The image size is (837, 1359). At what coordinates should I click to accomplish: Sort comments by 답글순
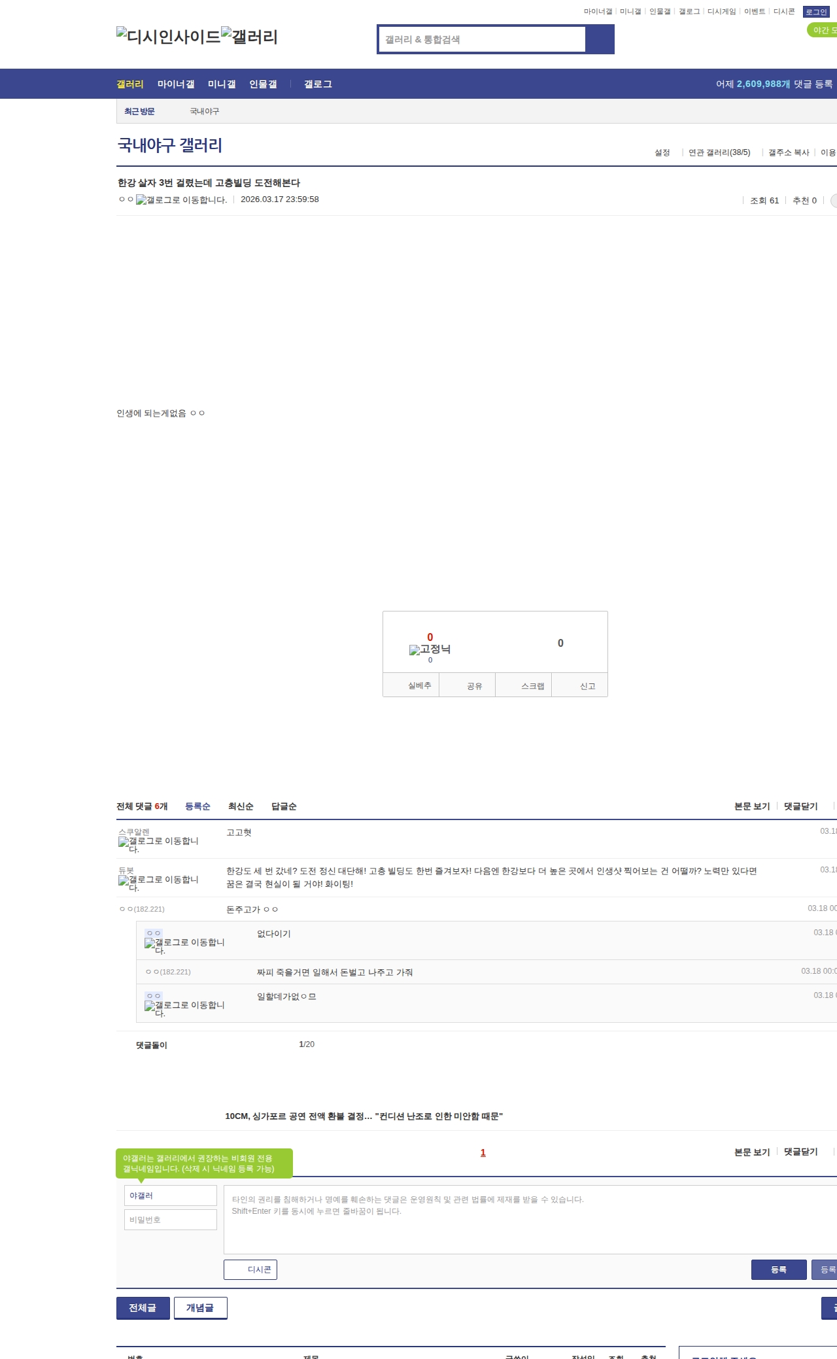tap(284, 806)
